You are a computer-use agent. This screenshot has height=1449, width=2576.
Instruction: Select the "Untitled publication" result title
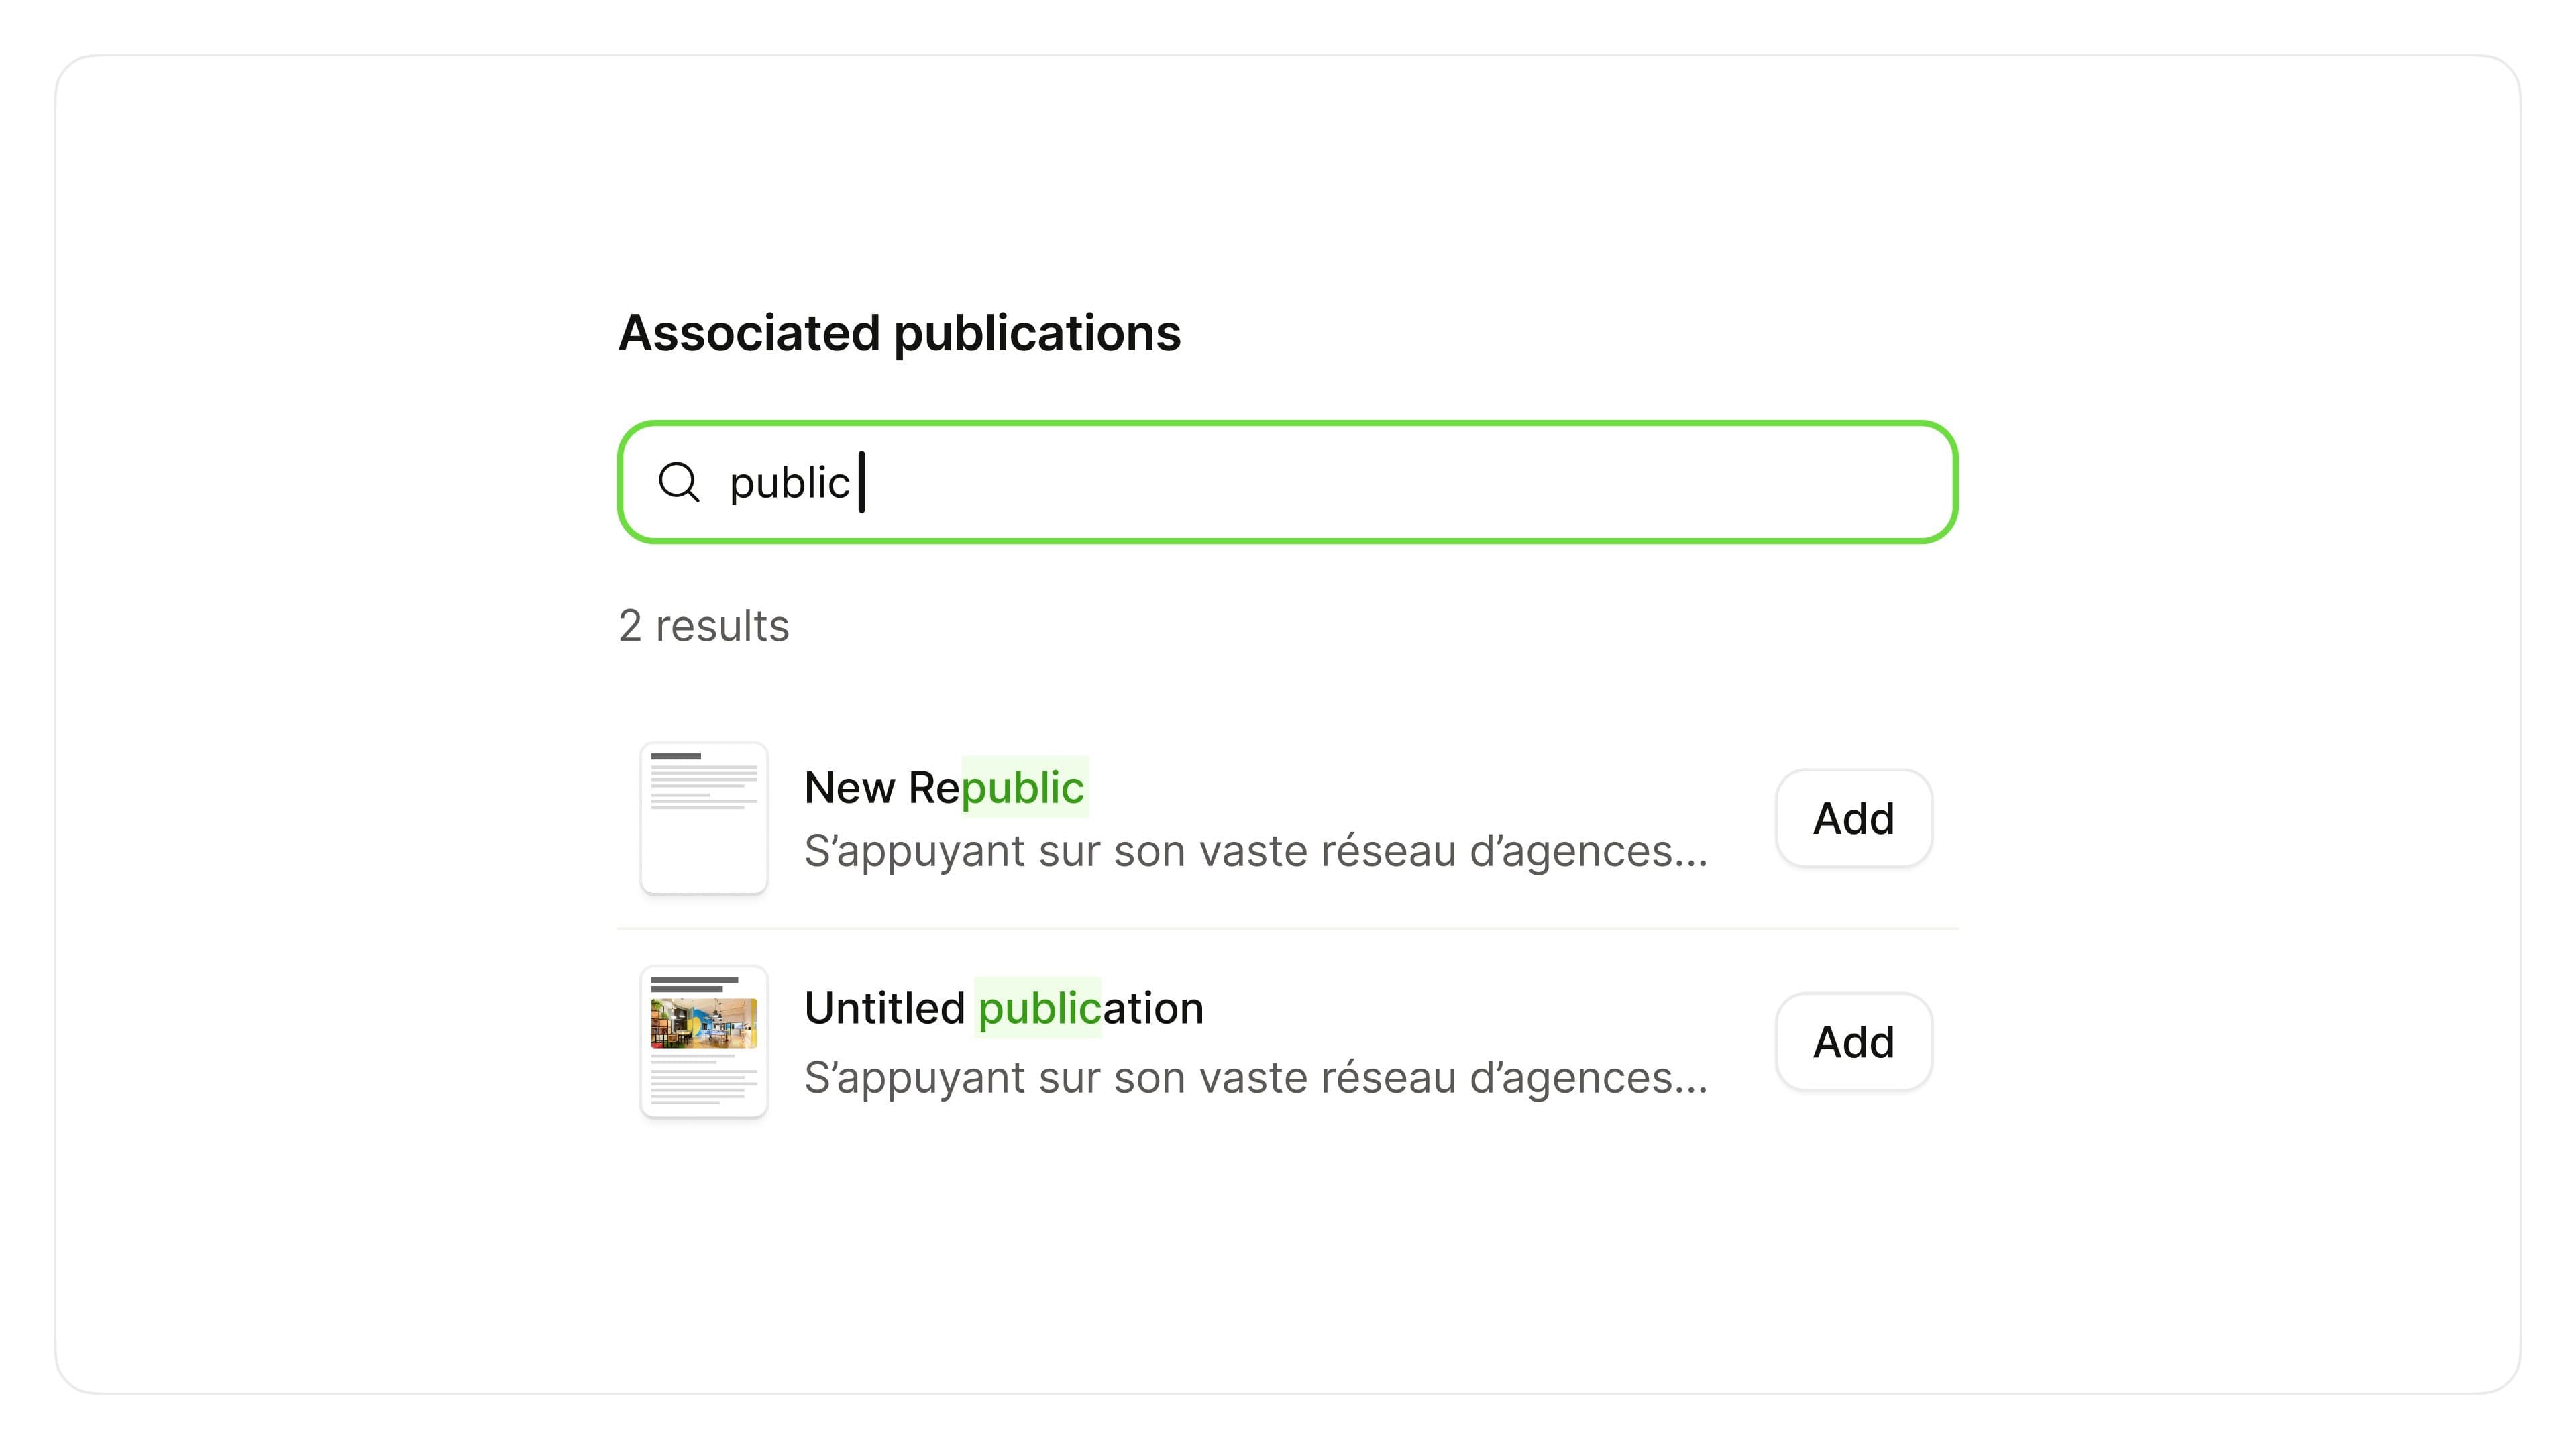1004,1008
